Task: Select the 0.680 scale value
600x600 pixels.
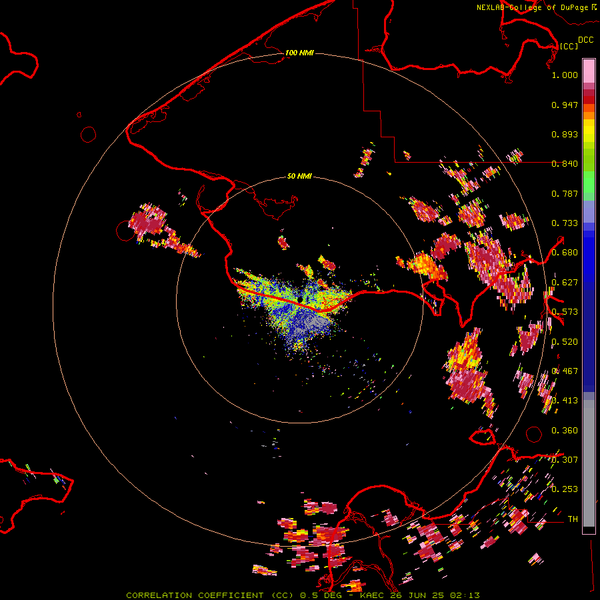Action: tap(565, 253)
